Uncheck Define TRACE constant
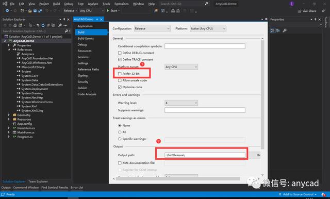Image resolution: width=330 pixels, height=199 pixels. tap(120, 59)
